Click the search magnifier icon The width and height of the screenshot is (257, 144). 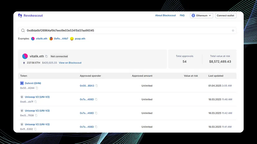(x=23, y=31)
